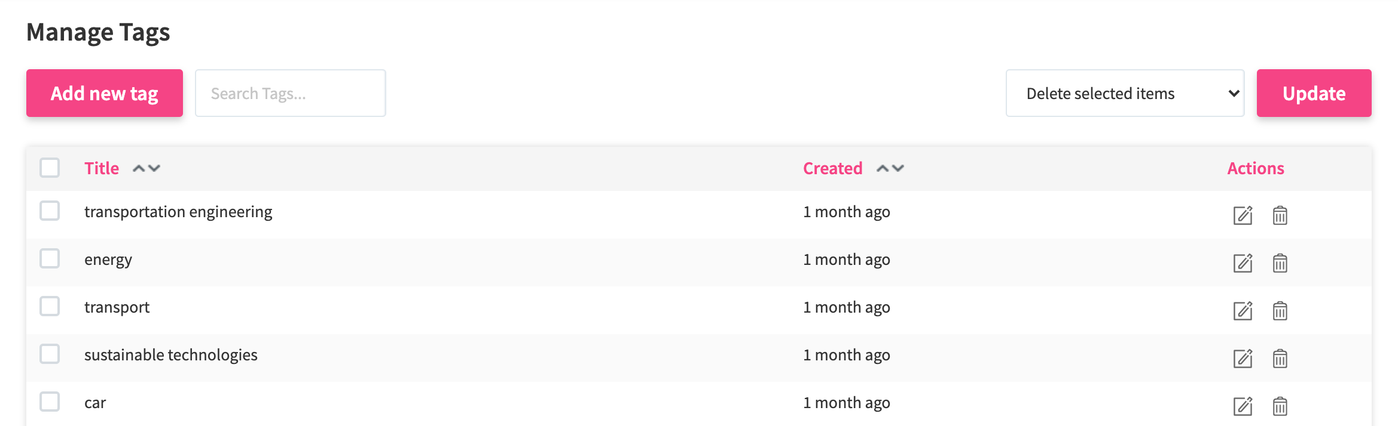Check the energy tag checkbox

point(50,258)
